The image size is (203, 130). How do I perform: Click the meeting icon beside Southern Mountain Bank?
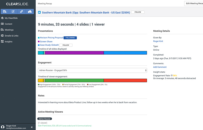pyautogui.click(x=39, y=12)
